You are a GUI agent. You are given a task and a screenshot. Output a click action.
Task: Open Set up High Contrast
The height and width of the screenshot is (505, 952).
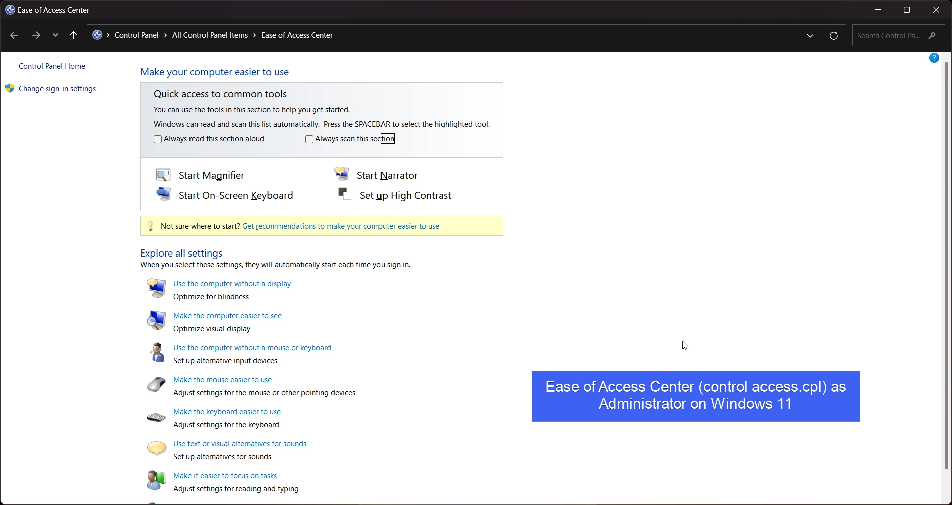point(406,195)
